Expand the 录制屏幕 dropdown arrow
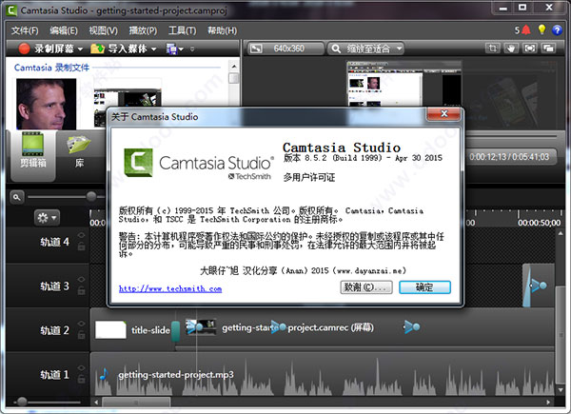This screenshot has width=571, height=414. [x=80, y=49]
